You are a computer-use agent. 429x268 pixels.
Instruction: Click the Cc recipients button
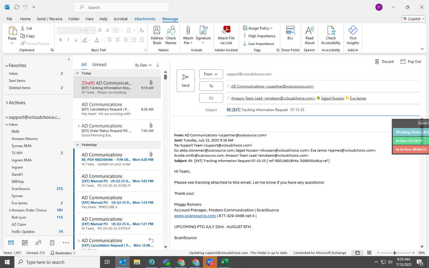point(211,98)
